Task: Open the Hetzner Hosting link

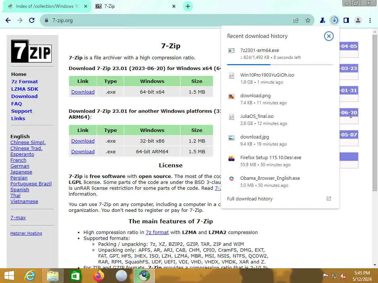Action: [x=26, y=233]
